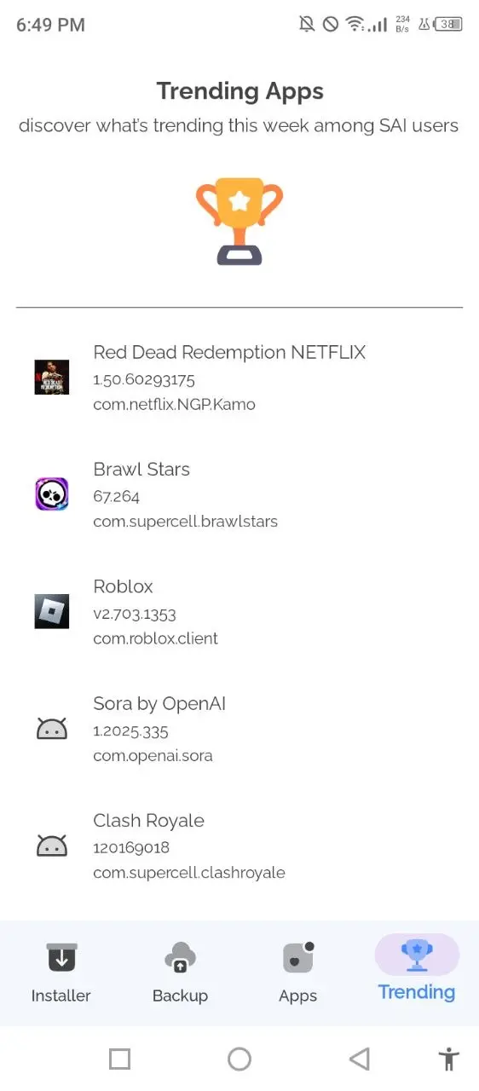
Task: Tap the Clash Royale Android icon
Action: pyautogui.click(x=52, y=846)
